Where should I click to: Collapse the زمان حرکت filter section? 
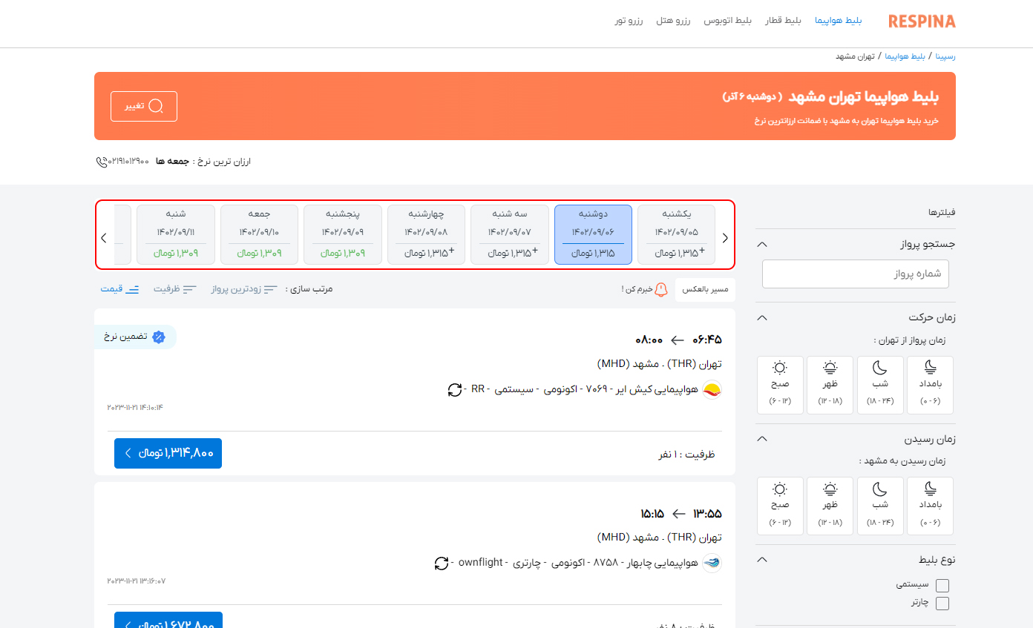[761, 317]
